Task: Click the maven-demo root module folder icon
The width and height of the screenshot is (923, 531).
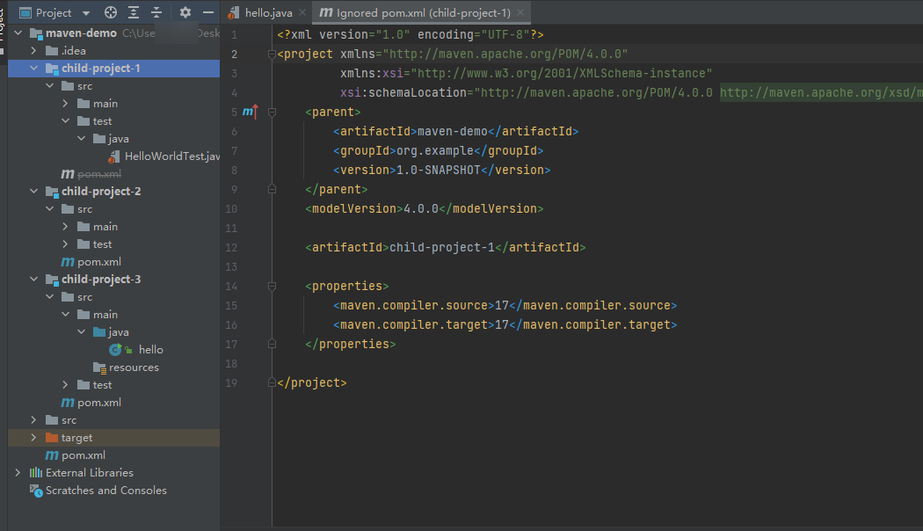Action: (x=36, y=33)
